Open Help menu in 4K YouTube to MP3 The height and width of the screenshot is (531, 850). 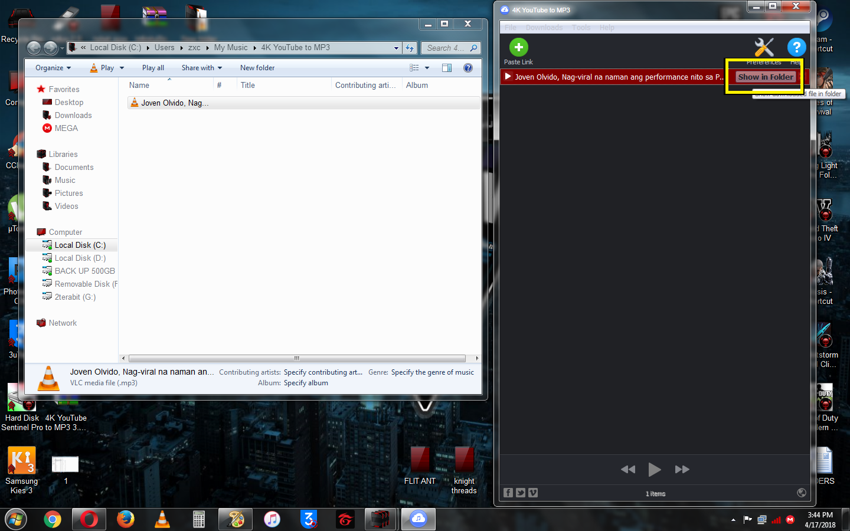[x=607, y=28]
